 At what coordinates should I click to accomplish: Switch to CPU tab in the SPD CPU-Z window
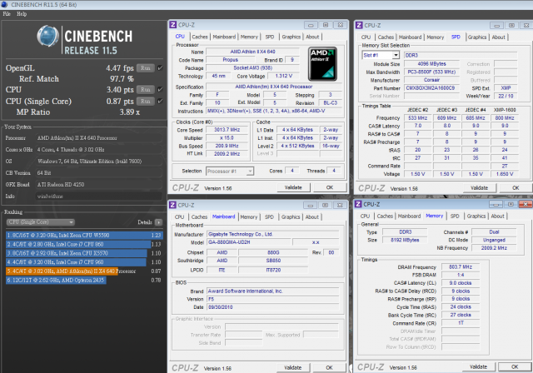[366, 37]
